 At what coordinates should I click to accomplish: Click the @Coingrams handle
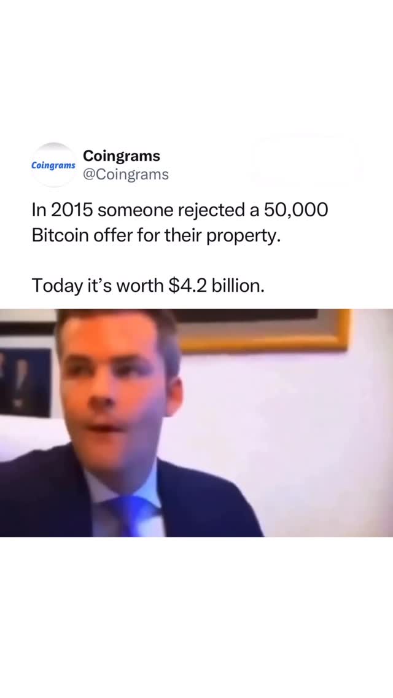126,174
